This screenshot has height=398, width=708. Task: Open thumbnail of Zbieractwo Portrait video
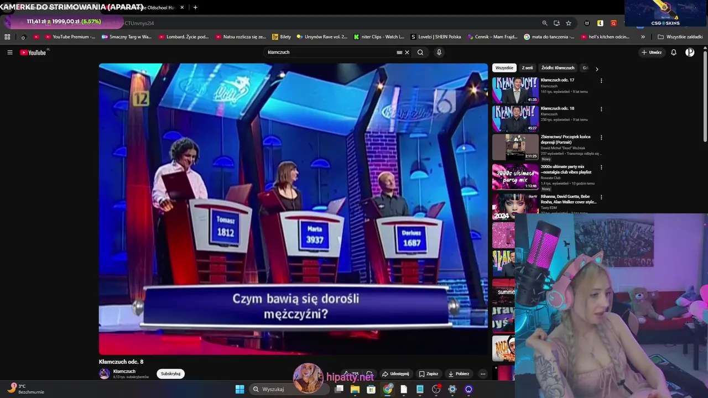click(x=515, y=147)
